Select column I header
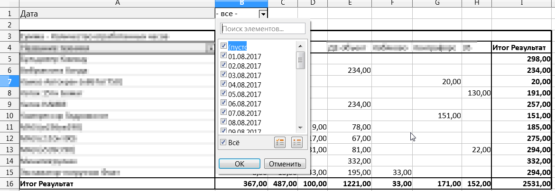Image resolution: width=555 pixels, height=191 pixels. click(x=521, y=3)
